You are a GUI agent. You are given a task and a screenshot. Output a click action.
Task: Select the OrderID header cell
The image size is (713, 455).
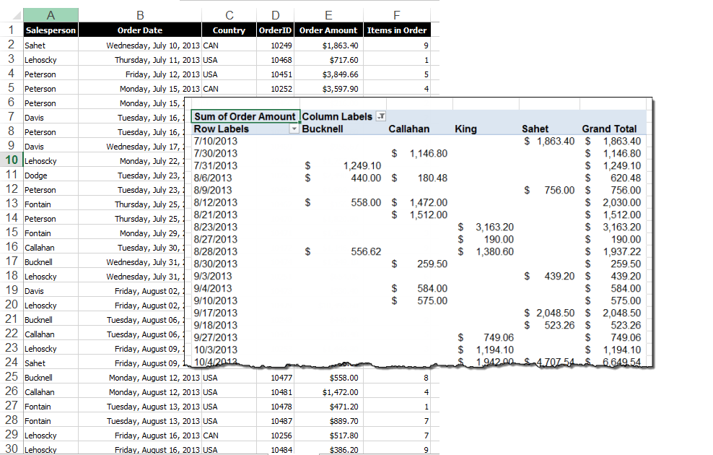275,30
